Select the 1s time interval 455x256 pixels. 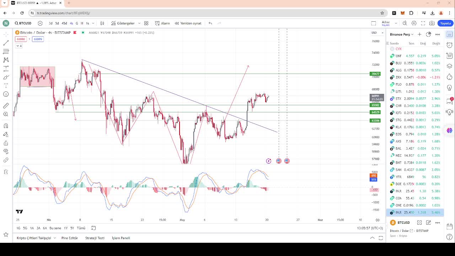pyautogui.click(x=87, y=23)
